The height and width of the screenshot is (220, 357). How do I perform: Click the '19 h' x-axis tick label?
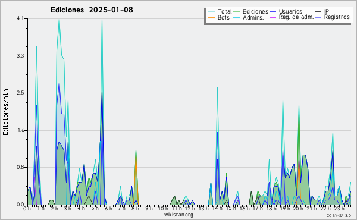285,208
